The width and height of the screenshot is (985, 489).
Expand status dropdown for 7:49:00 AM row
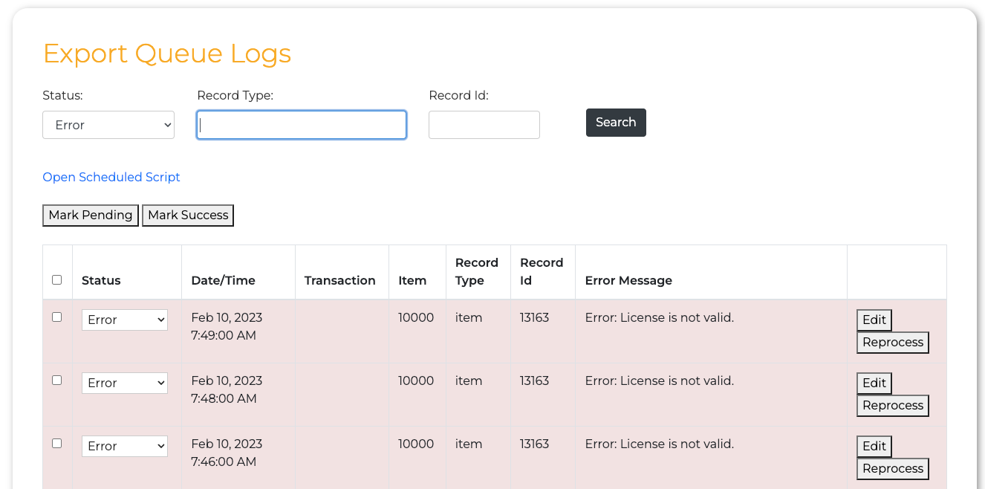tap(124, 320)
